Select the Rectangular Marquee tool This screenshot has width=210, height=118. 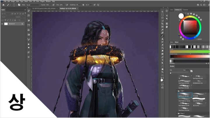[162, 15]
